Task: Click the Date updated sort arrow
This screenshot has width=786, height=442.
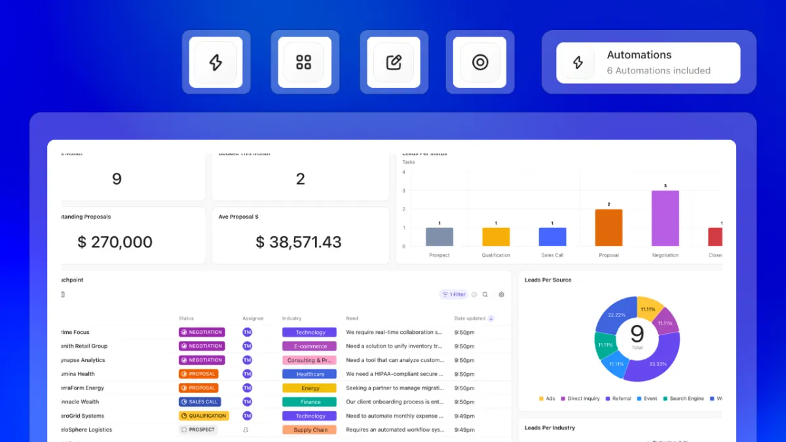Action: coord(491,318)
